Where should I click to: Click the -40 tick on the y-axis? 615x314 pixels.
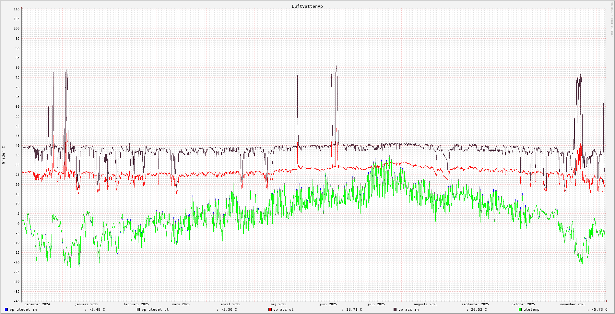coord(17,301)
